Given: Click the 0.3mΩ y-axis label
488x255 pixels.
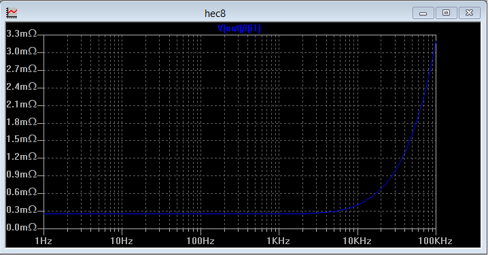Looking at the screenshot, I should click(22, 210).
